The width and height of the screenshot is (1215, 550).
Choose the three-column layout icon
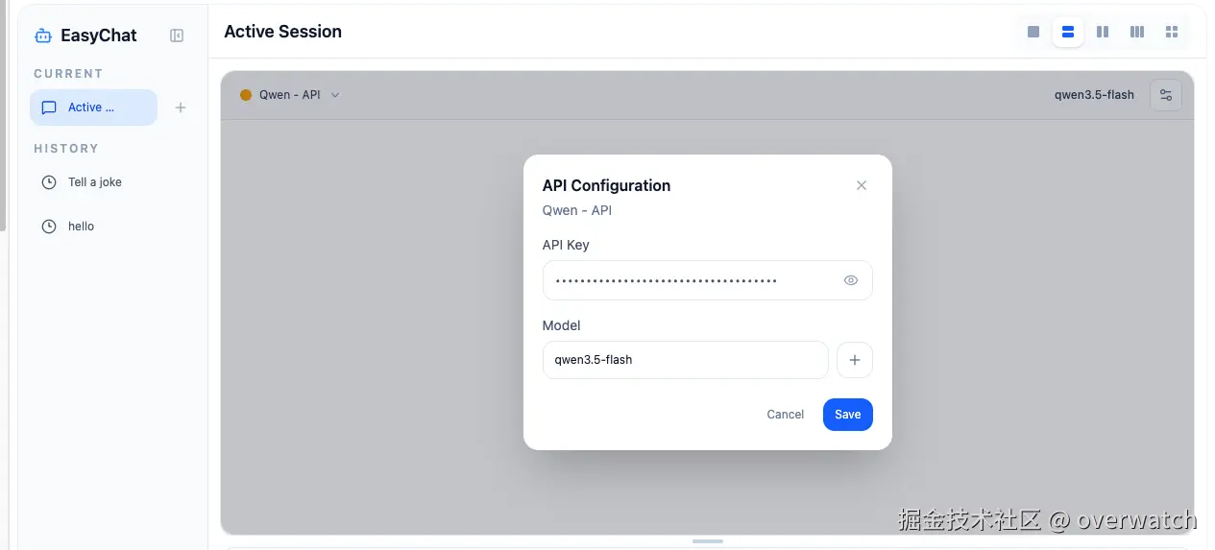1137,32
